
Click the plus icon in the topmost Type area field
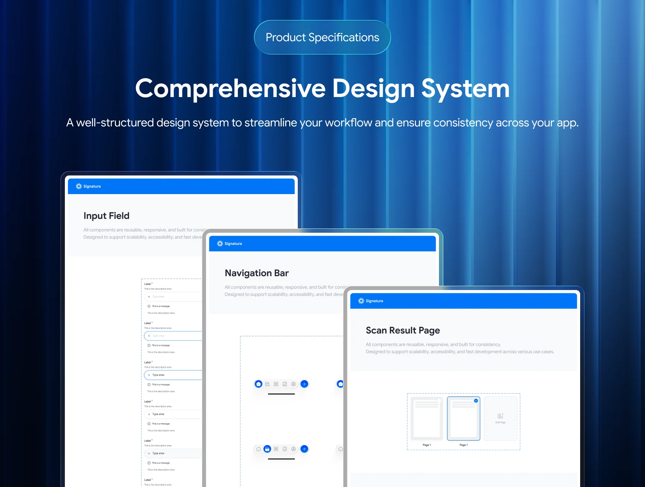pyautogui.click(x=149, y=296)
